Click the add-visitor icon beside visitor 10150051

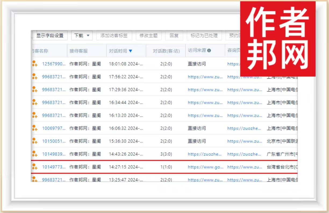click(34, 141)
